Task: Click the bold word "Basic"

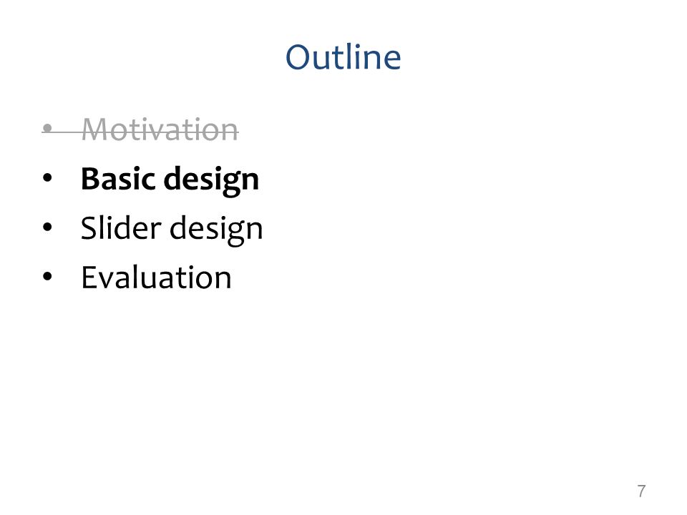Action: click(118, 179)
